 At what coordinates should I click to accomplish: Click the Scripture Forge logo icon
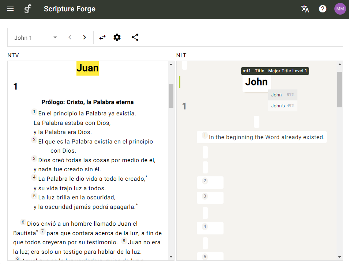pos(28,9)
